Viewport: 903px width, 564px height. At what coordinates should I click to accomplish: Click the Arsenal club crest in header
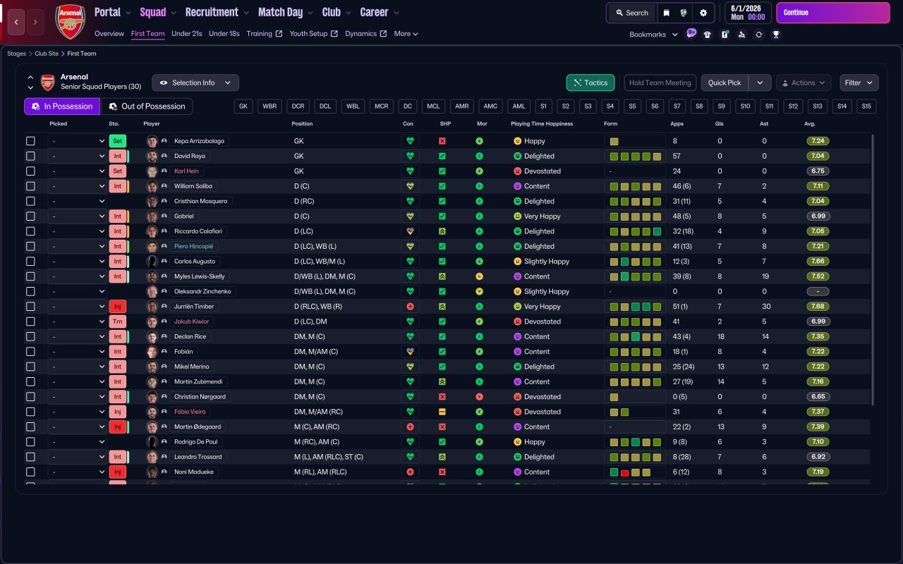point(70,22)
